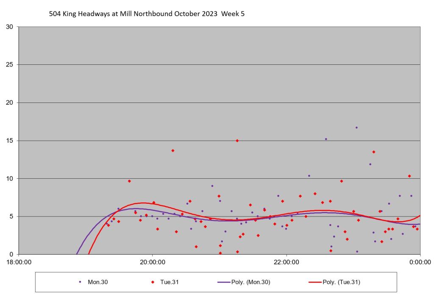Viewport: 434px width, 294px height.
Task: Click the red diamond point near 13.7 after 20:00
Action: coord(172,150)
